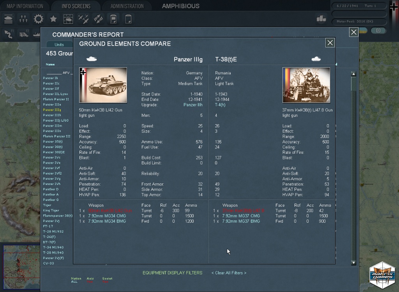Select Tiger from the AFV list
Screen dimensions: 399x292
(x=47, y=205)
